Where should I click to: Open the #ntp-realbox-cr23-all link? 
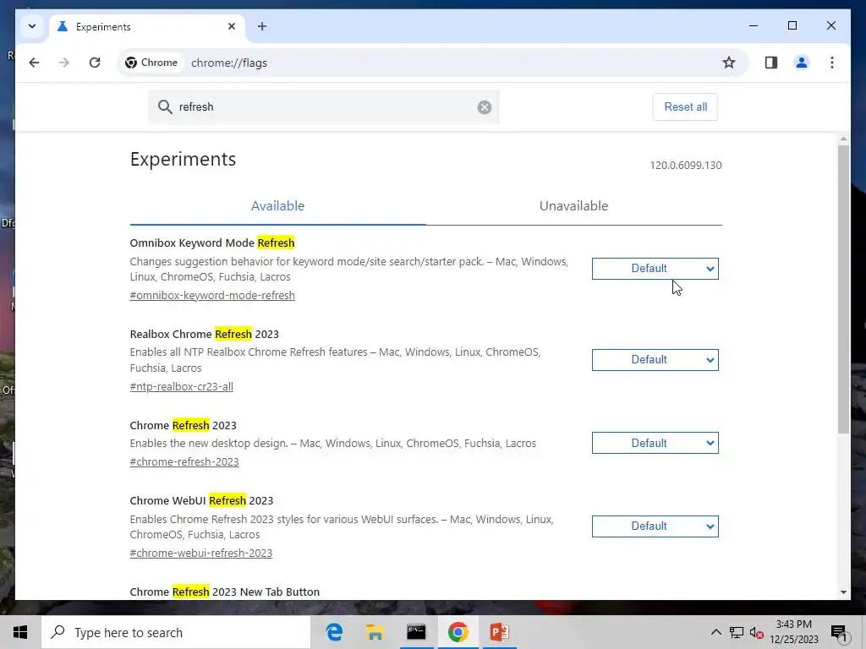pos(181,387)
